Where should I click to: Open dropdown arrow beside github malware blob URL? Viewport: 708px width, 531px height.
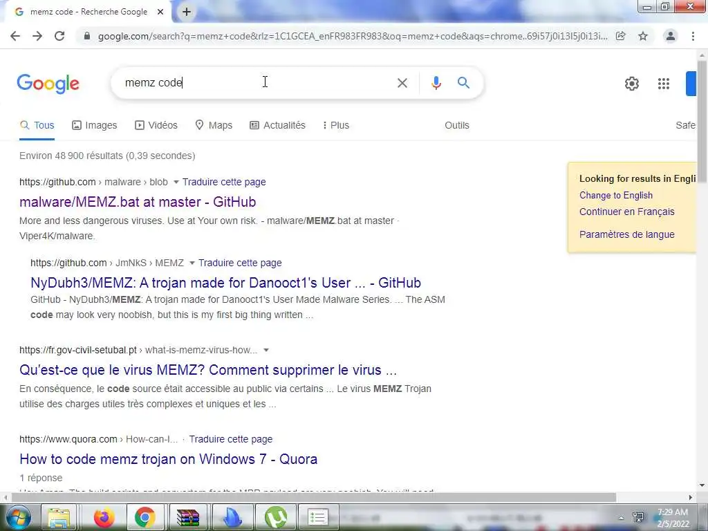(x=176, y=182)
